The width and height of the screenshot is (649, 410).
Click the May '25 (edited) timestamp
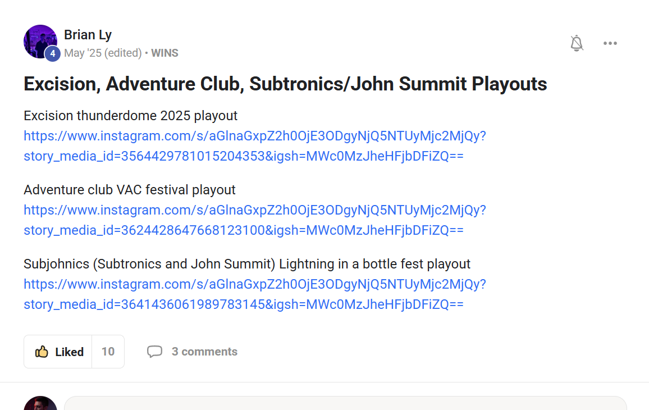pos(103,53)
